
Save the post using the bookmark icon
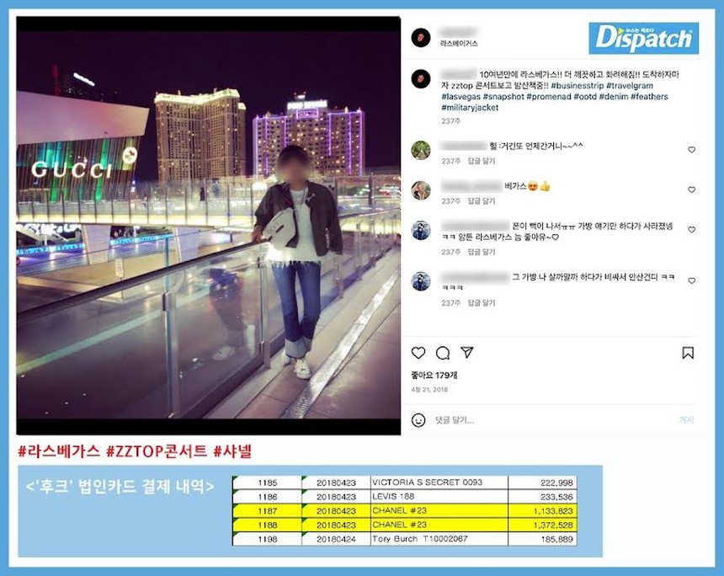[x=688, y=351]
